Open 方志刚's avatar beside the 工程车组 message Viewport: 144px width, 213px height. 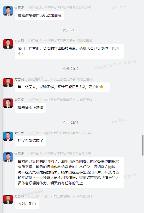(8, 44)
